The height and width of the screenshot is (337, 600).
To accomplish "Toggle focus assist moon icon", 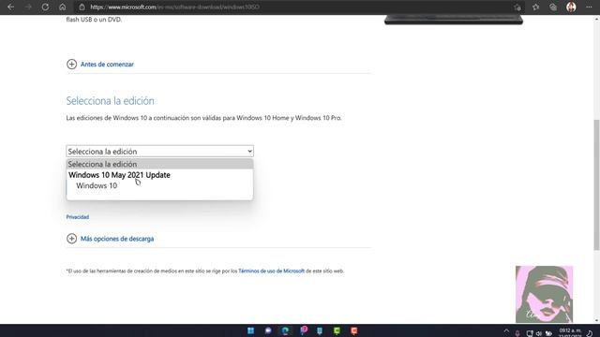I will click(590, 333).
